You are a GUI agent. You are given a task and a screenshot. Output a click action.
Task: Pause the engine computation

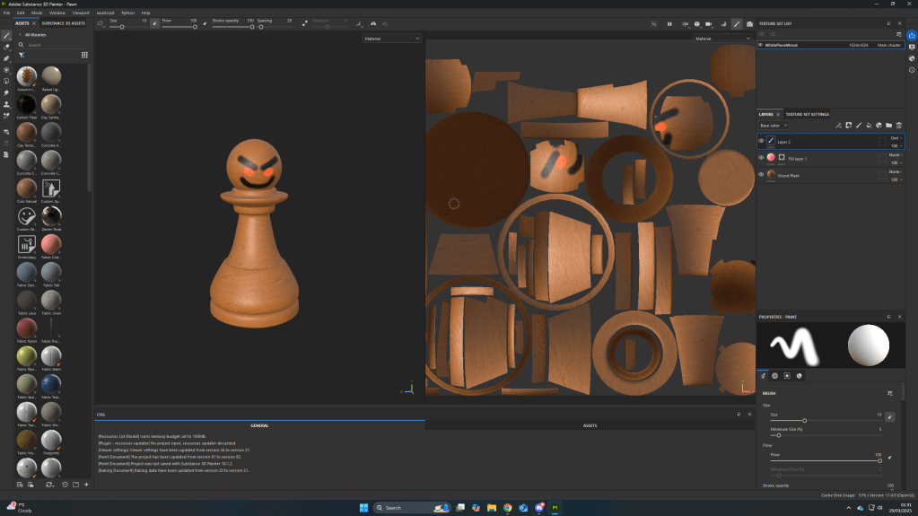[x=669, y=23]
